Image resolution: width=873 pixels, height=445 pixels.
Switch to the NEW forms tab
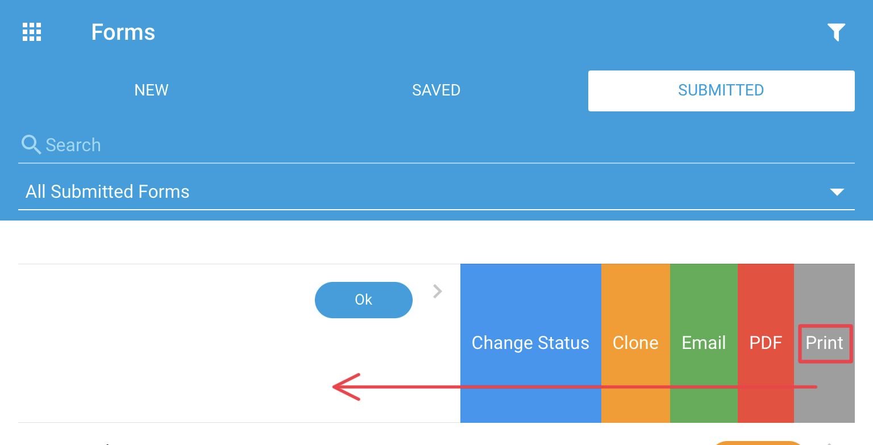coord(151,90)
